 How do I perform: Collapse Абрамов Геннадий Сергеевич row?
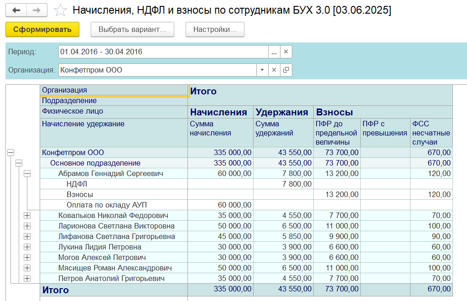click(27, 173)
